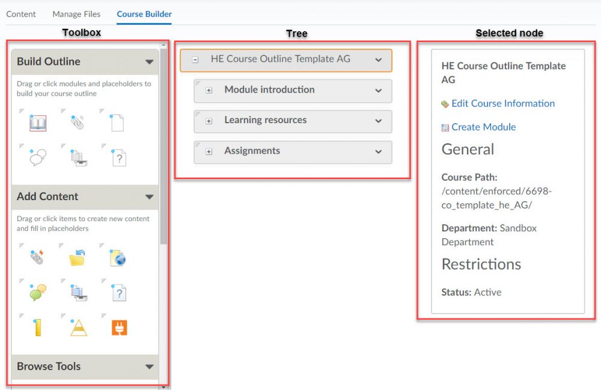The height and width of the screenshot is (390, 601).
Task: Select the Assignments node label
Action: pyautogui.click(x=252, y=151)
